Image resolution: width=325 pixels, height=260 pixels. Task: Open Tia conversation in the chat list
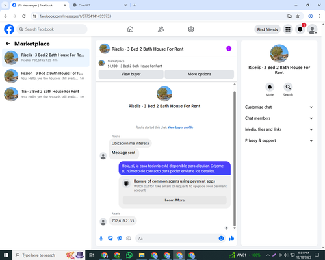pyautogui.click(x=45, y=94)
